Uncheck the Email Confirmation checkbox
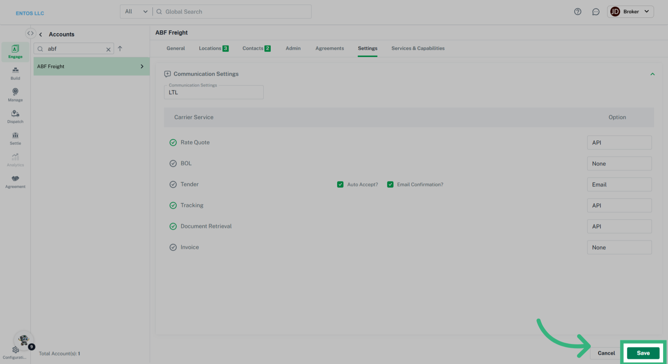 click(x=390, y=184)
